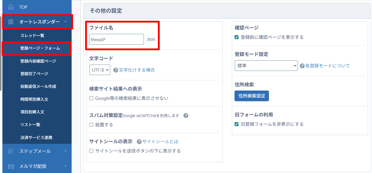Click help icon next to スパム対策設定
Screen dimensions: 372x173
point(186,116)
